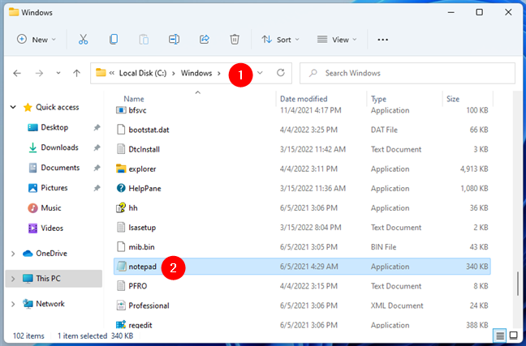Click the double chevron in address bar
Image resolution: width=526 pixels, height=346 pixels.
coord(112,73)
